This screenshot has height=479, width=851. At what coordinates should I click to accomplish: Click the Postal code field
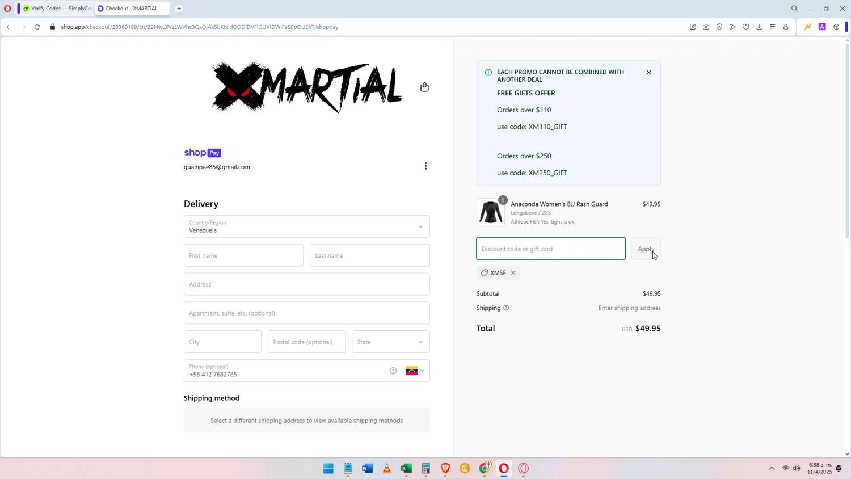coord(306,342)
